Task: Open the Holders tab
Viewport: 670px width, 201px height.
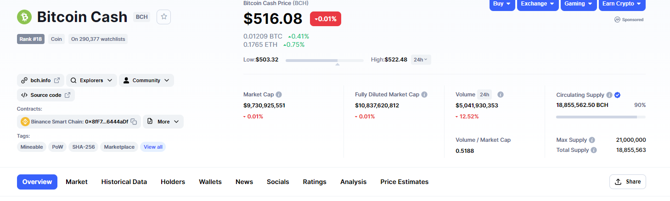Action: pyautogui.click(x=173, y=182)
